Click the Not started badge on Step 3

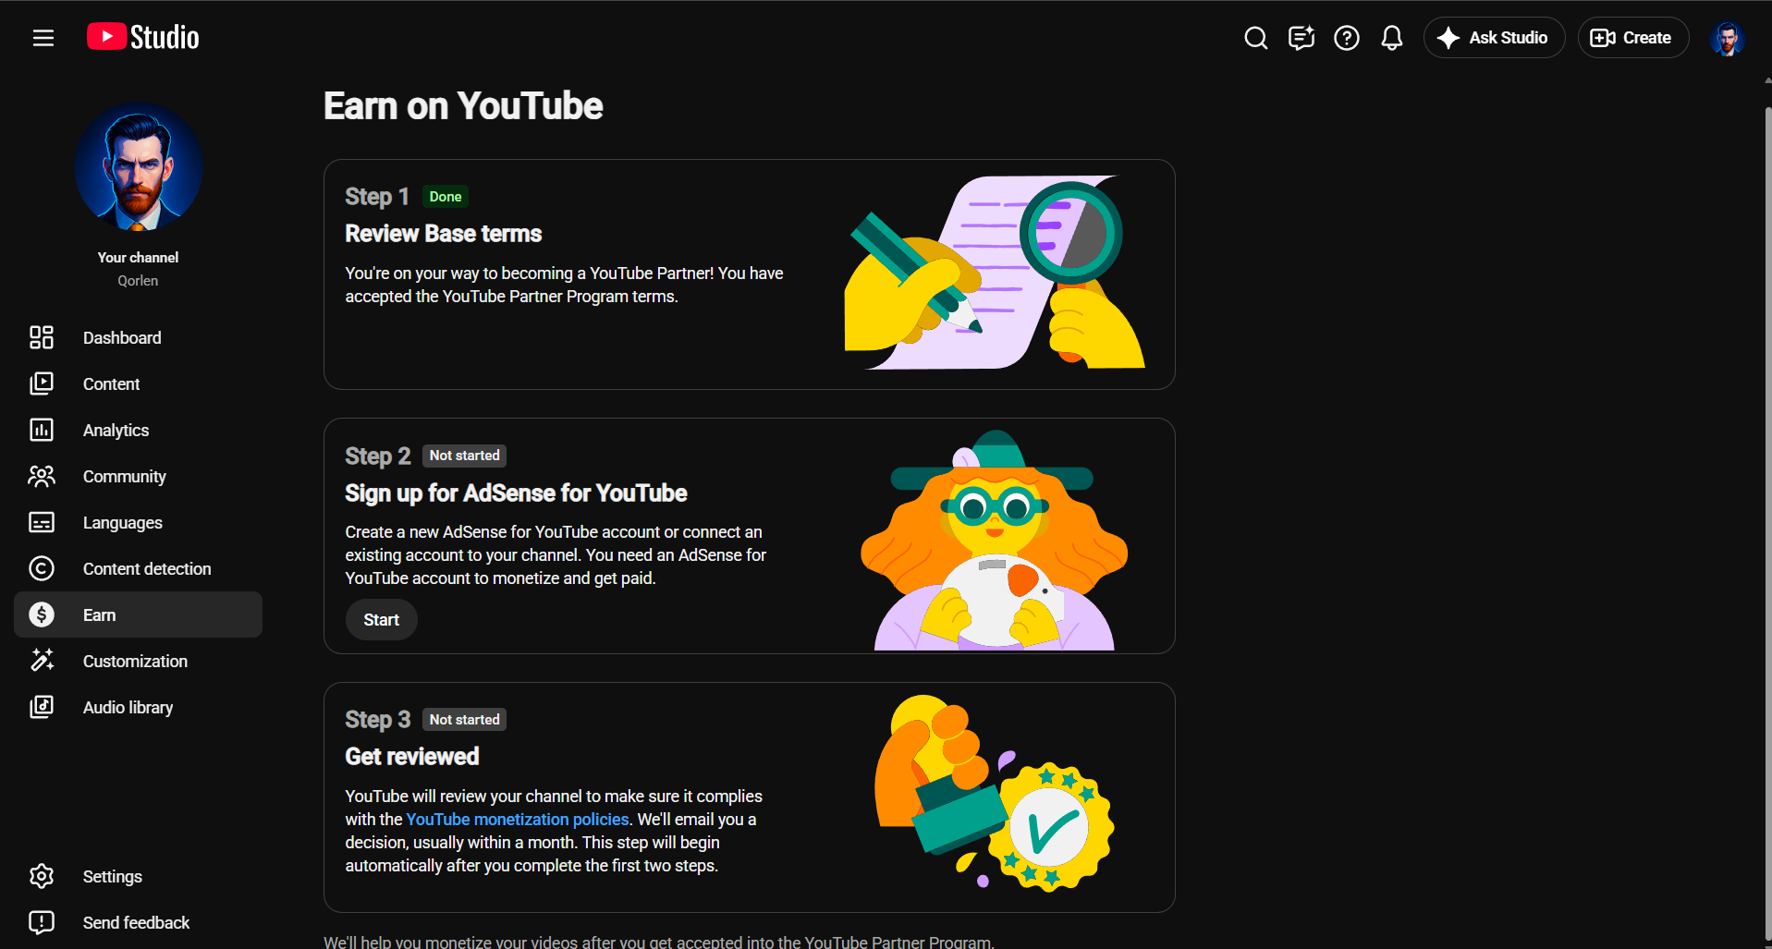[465, 720]
